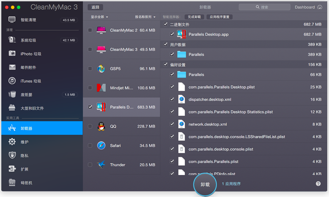Image resolution: width=329 pixels, height=197 pixels.
Task: Open 扩展 extensions icon
Action: pos(12,169)
